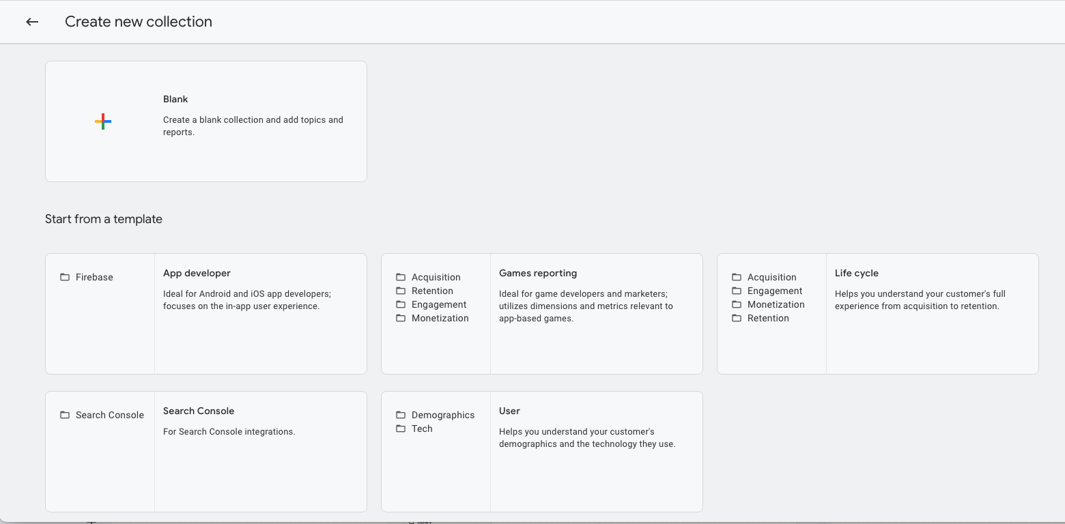Click Retention topic in Games reporting
Image resolution: width=1065 pixels, height=524 pixels.
(x=432, y=291)
